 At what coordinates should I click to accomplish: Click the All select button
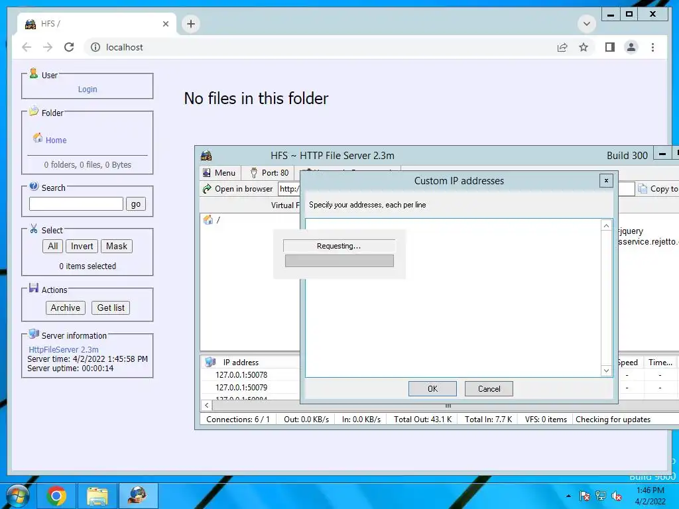point(53,247)
